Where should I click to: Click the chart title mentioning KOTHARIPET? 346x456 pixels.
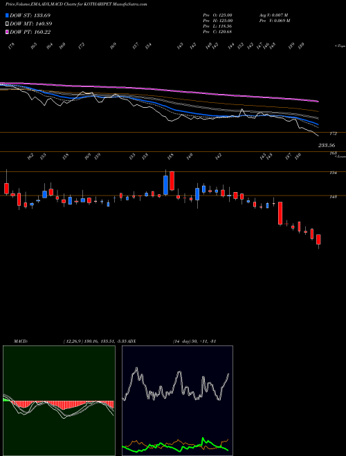tap(76, 4)
